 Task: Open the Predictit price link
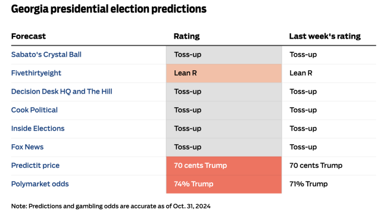click(x=35, y=165)
